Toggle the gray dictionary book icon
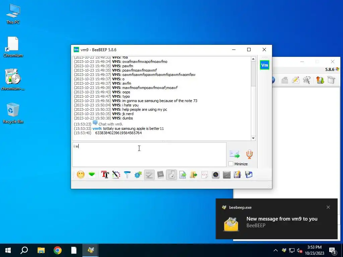343x257 pixels. point(160,175)
